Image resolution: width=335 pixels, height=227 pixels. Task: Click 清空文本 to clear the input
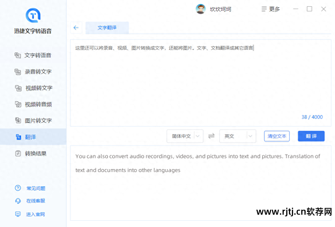277,136
